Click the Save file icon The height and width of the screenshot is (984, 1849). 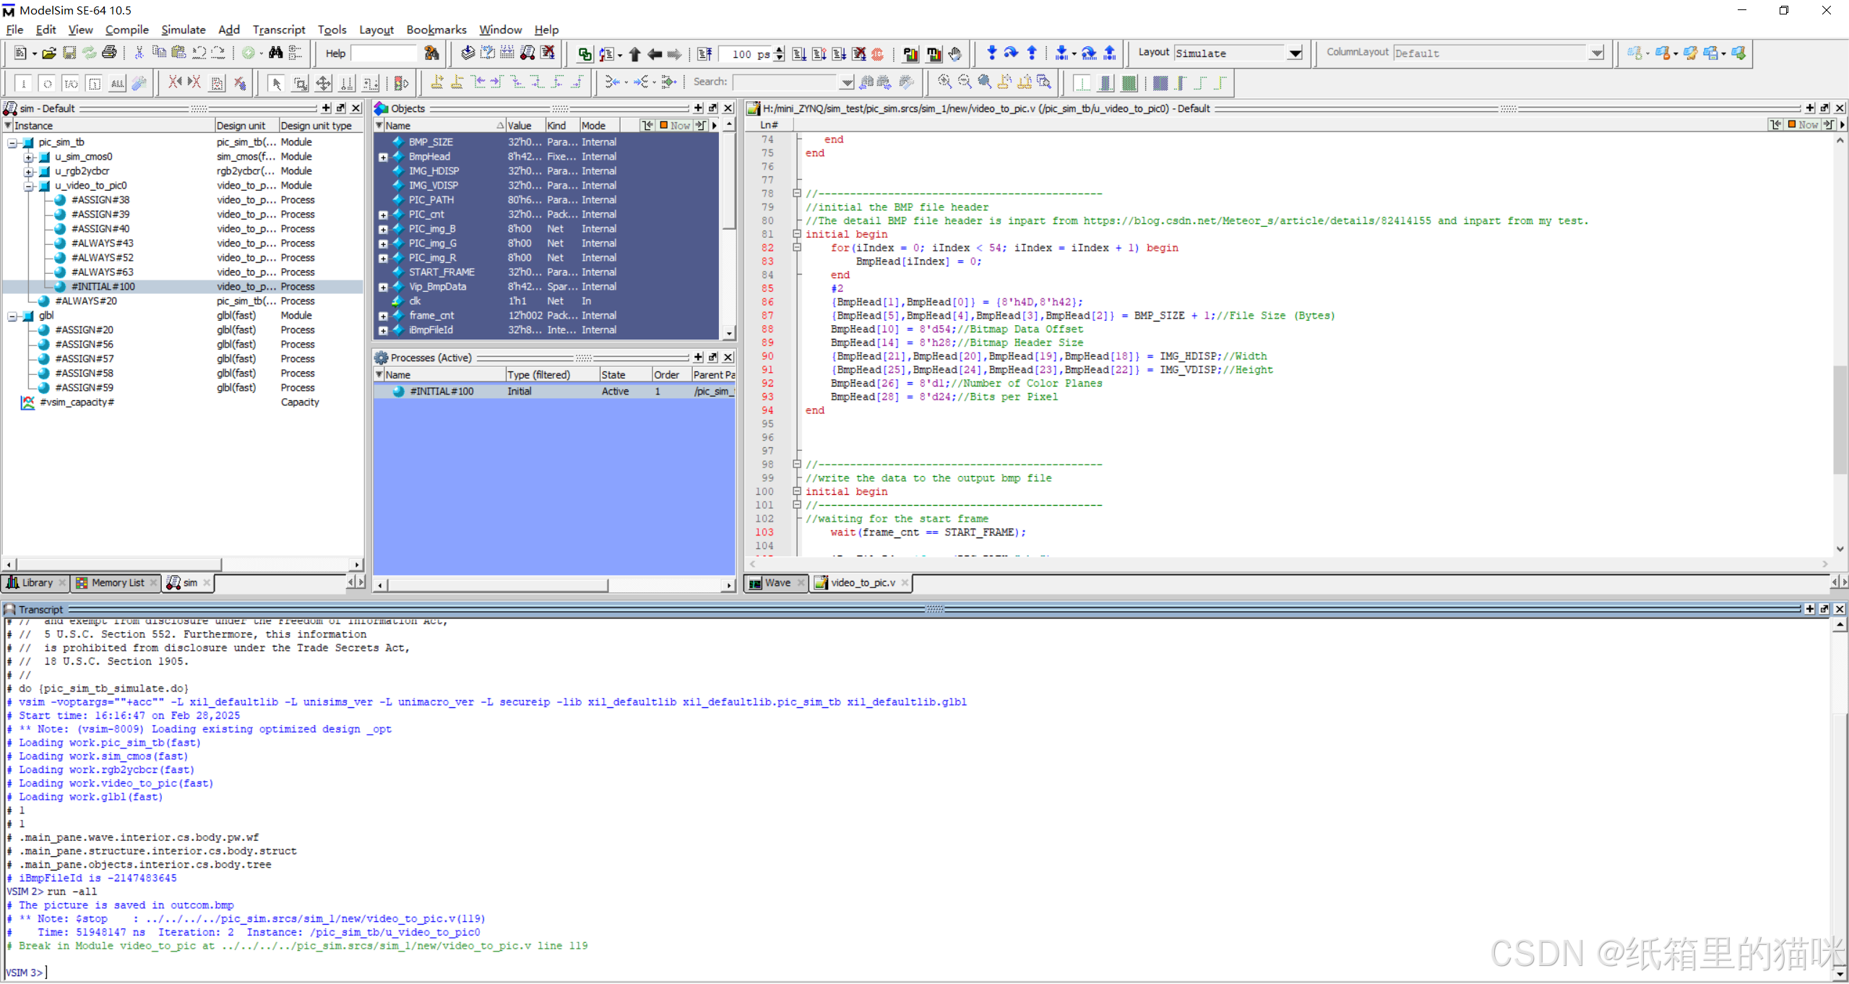coord(69,53)
